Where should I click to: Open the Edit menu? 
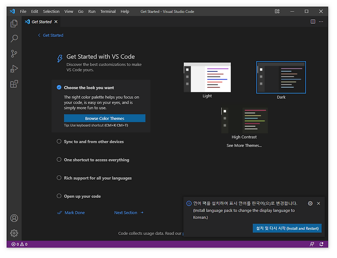35,11
